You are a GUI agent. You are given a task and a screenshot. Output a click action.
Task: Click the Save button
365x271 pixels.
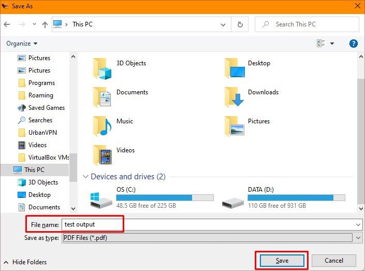pos(282,261)
